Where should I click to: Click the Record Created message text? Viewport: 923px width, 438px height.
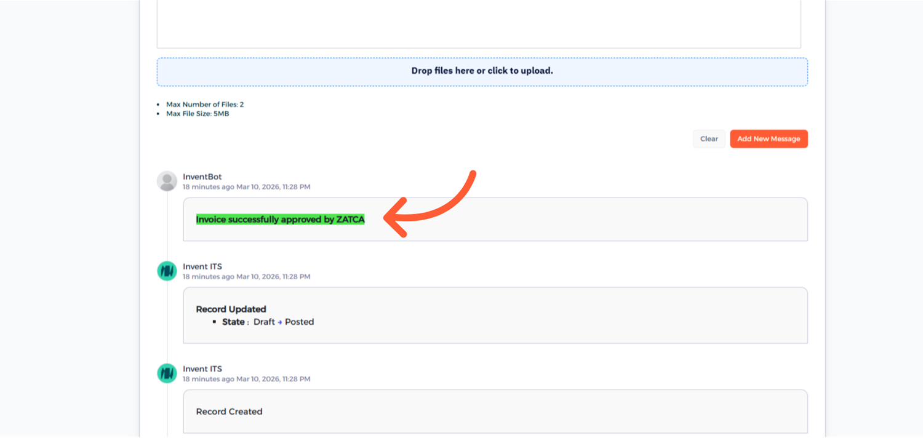(x=229, y=412)
